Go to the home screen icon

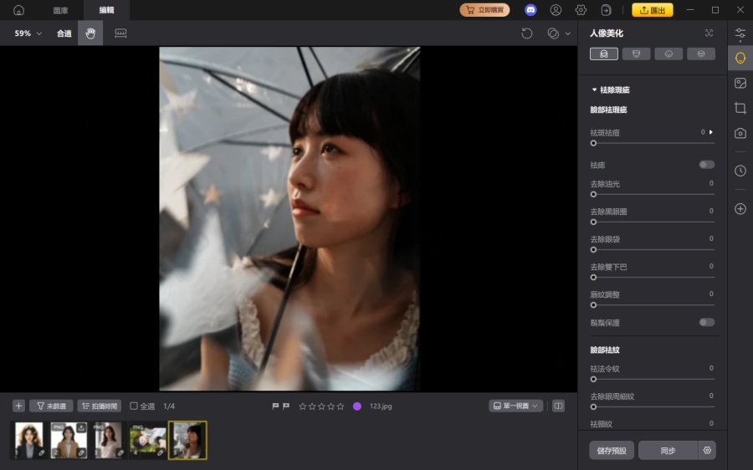(x=18, y=10)
